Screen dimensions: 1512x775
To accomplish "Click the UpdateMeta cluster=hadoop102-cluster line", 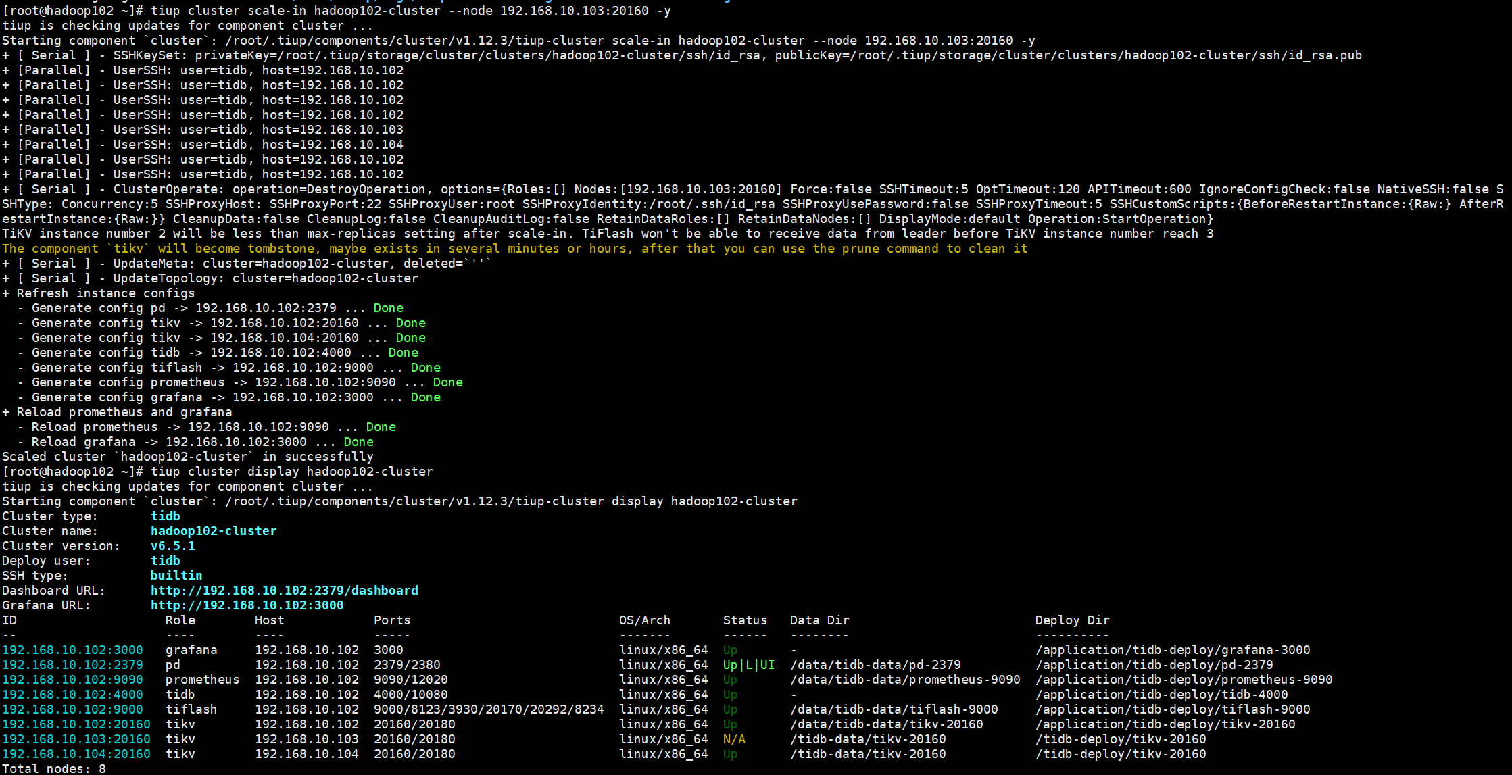I will (x=247, y=264).
